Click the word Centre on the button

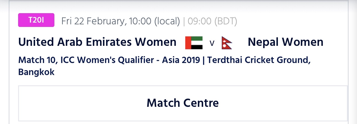[x=203, y=103]
